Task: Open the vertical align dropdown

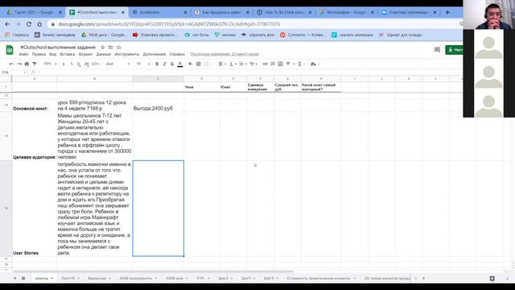Action: pos(233,64)
